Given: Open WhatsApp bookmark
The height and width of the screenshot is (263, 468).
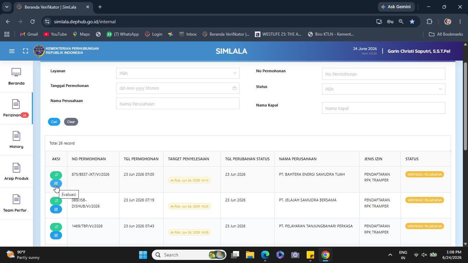Looking at the screenshot, I should [123, 34].
